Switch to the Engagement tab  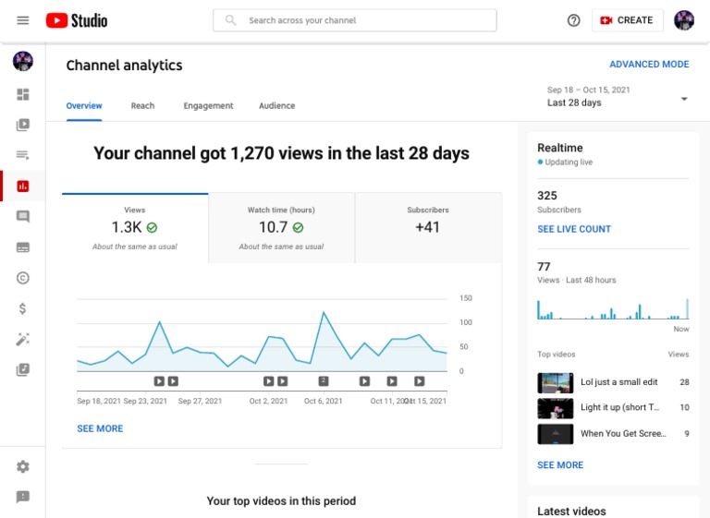pos(208,106)
